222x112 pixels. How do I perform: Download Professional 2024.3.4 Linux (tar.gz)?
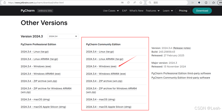click(35, 52)
